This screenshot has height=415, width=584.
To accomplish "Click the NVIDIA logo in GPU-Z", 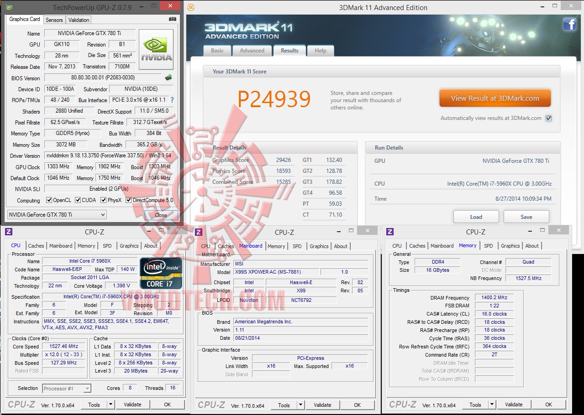I will (156, 49).
